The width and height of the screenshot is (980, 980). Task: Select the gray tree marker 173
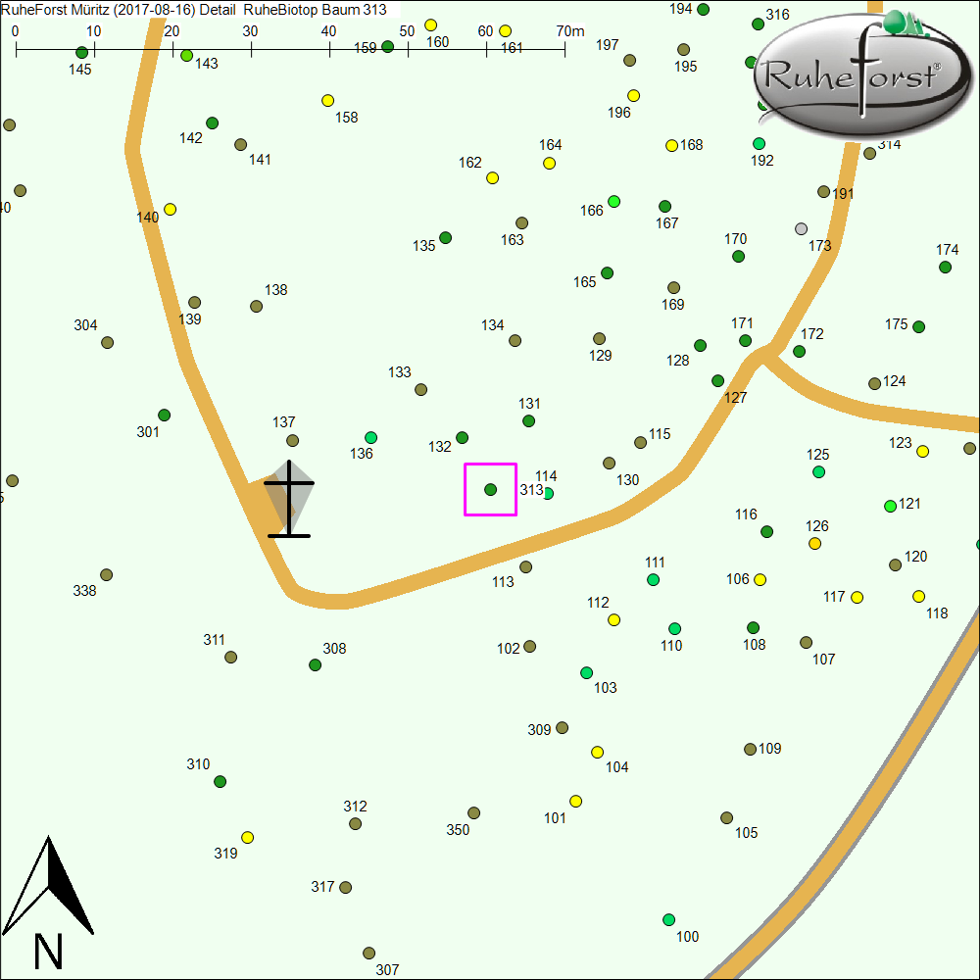801,228
